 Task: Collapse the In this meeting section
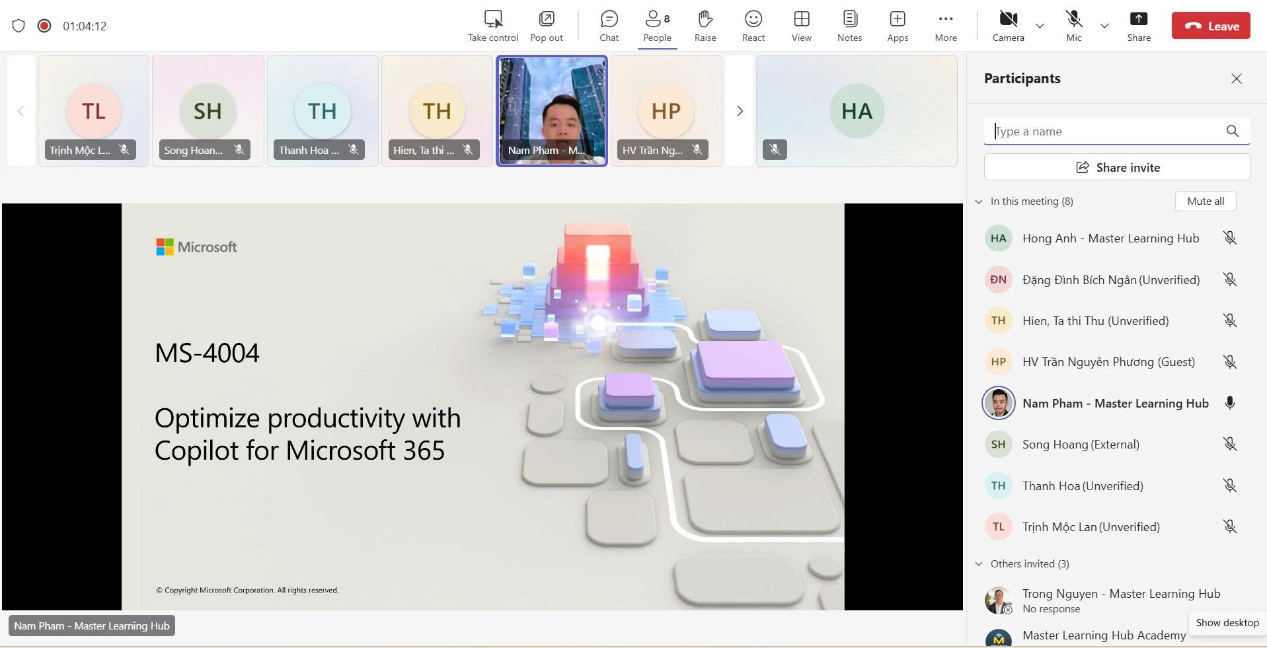979,201
